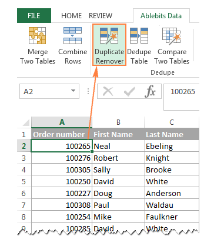Click the White cell in row 5
The image size is (224, 249).
[172, 181]
